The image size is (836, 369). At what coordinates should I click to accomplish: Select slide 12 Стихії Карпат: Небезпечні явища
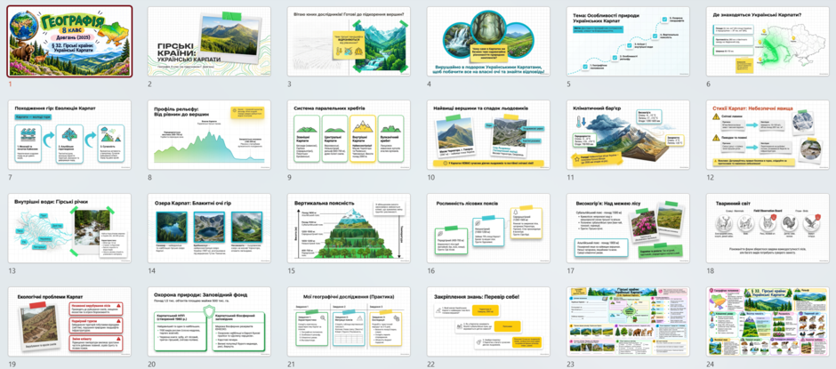pos(768,135)
